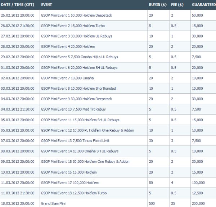Click the GUARANTEED column header
This screenshot has height=207, width=216.
204,5
